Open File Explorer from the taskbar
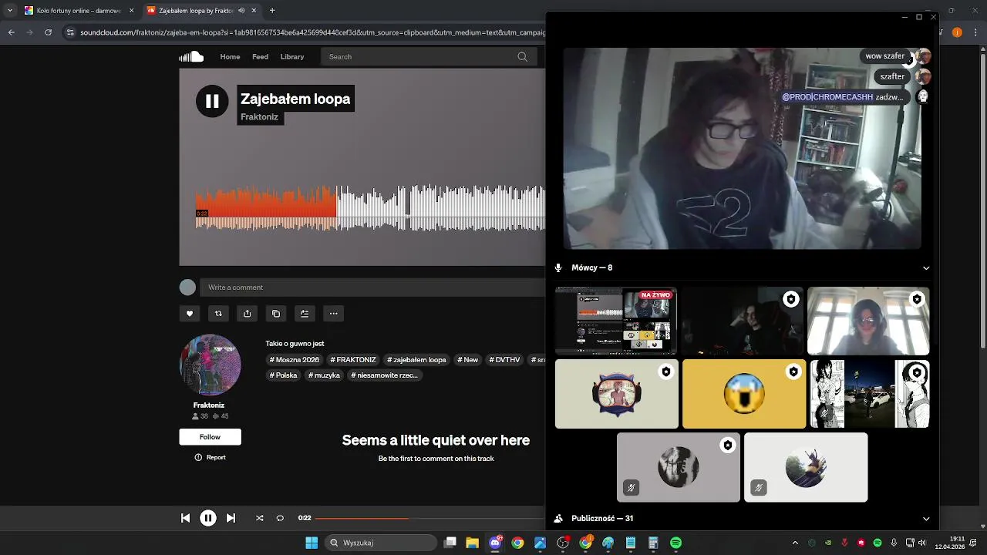This screenshot has width=987, height=555. [473, 543]
